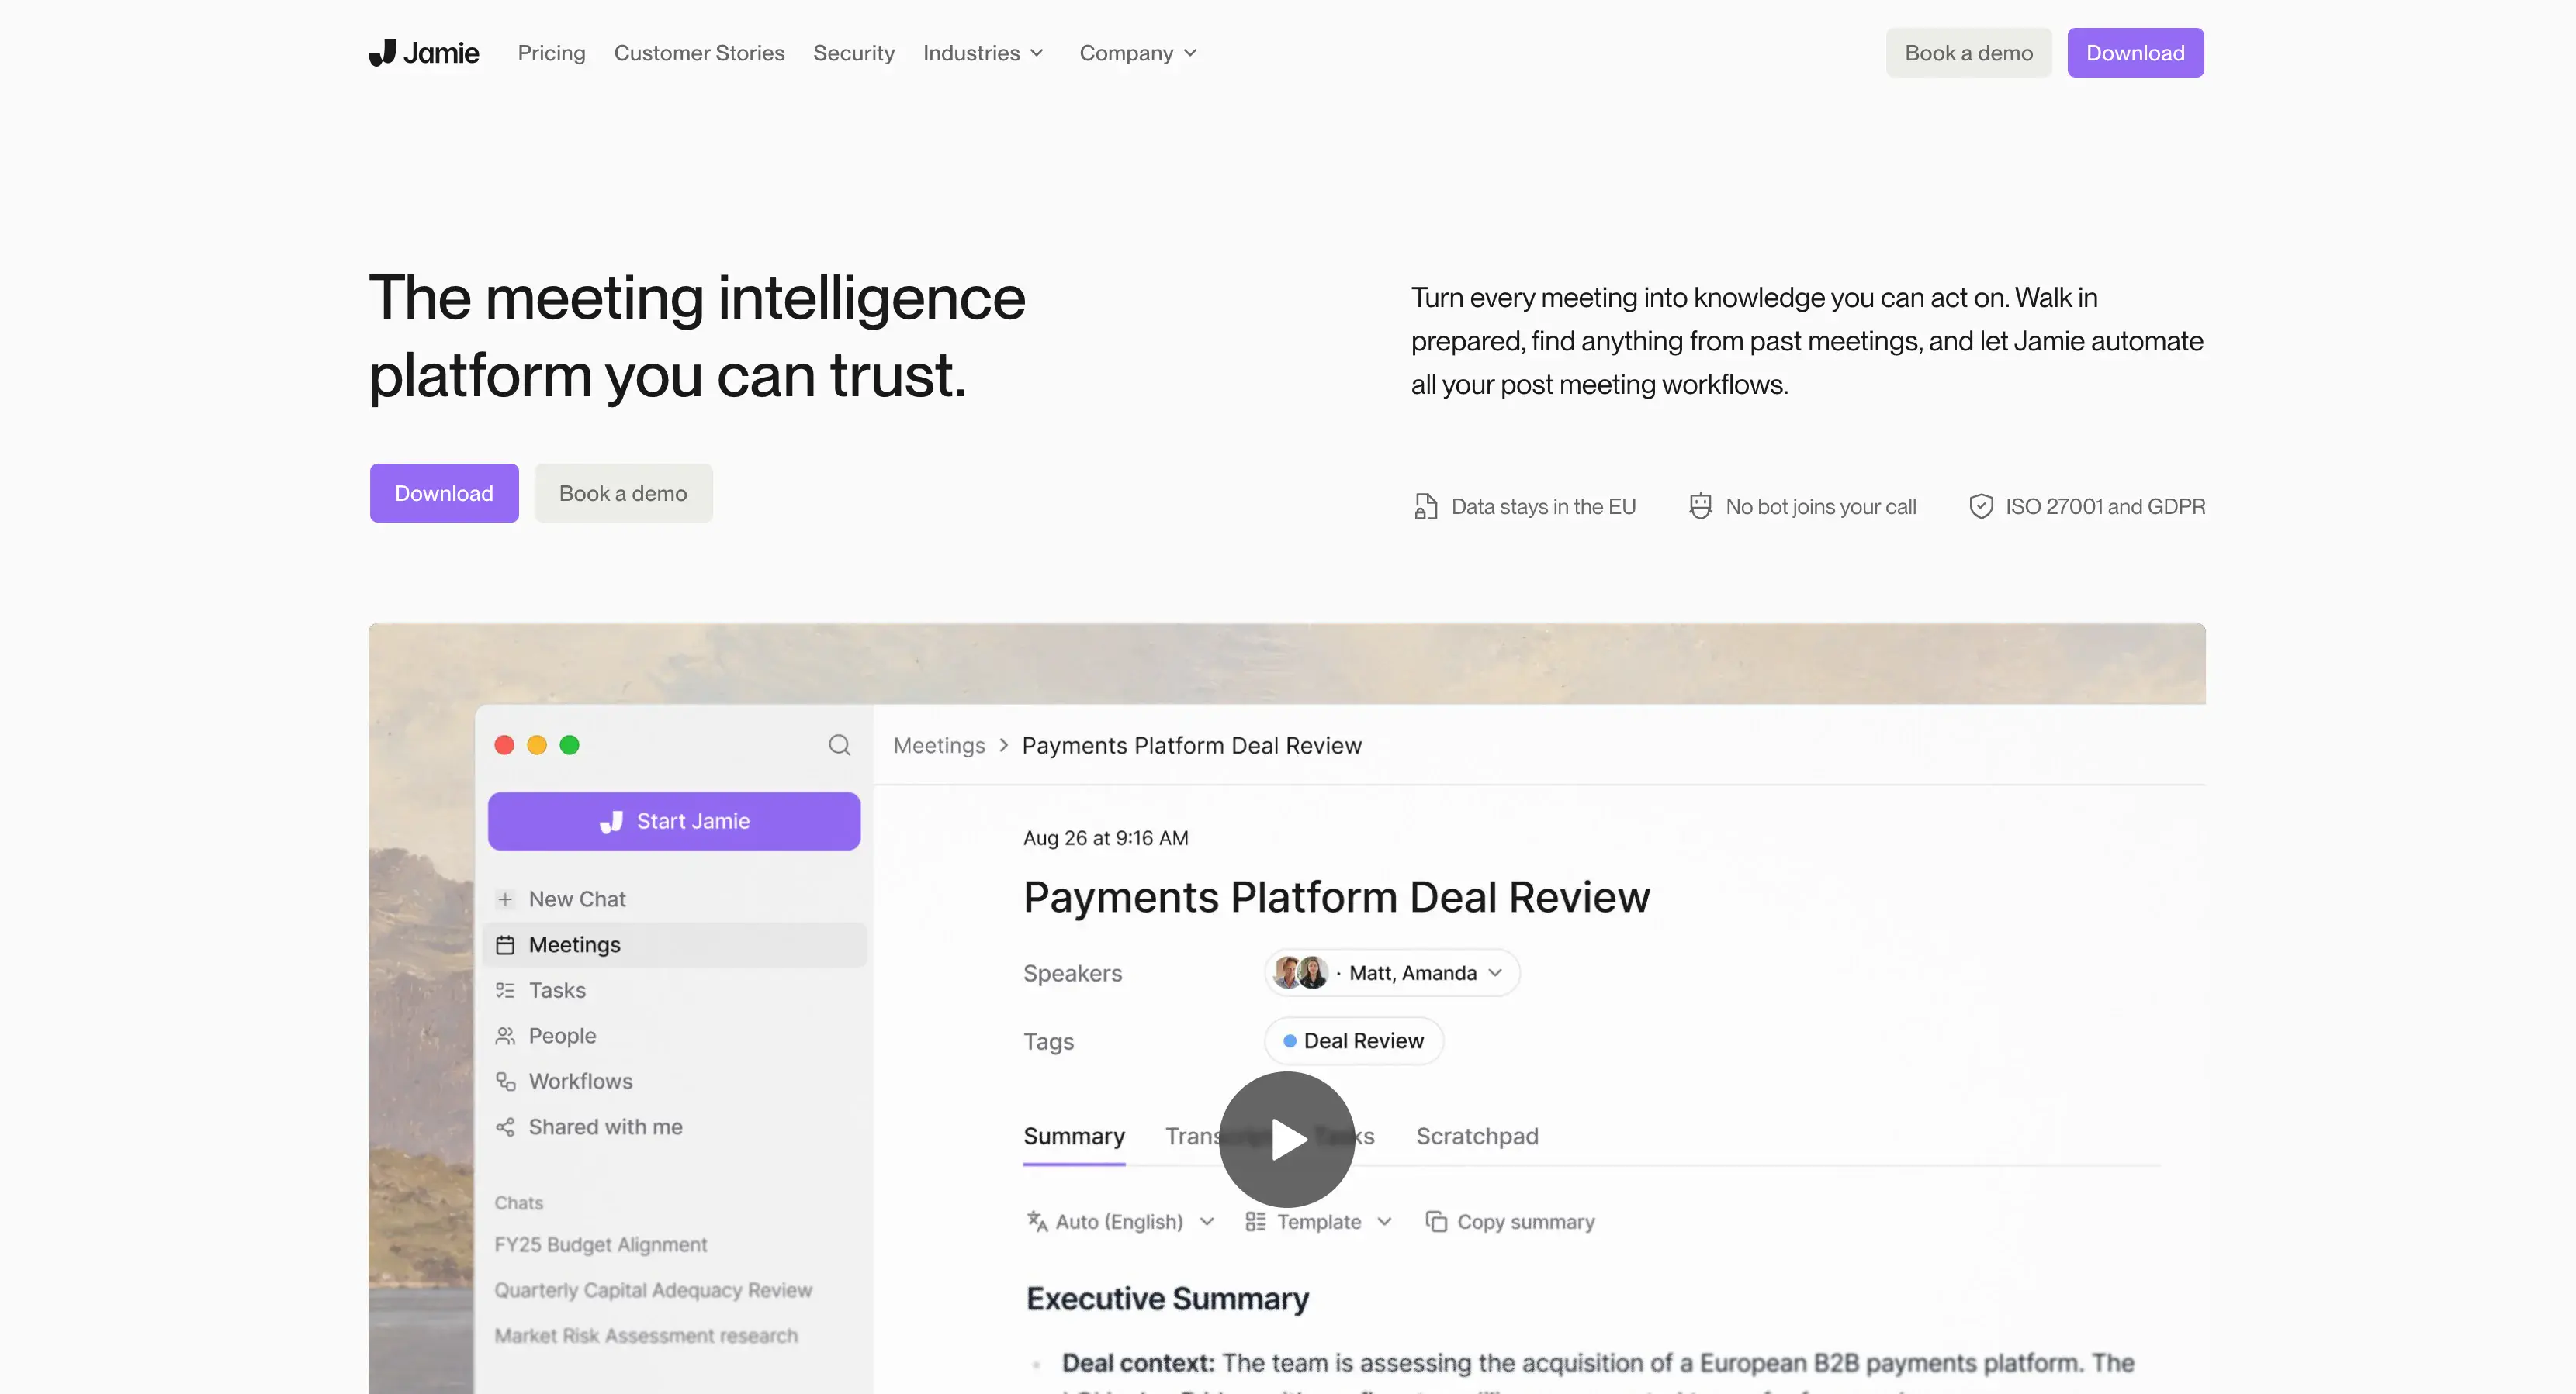This screenshot has height=1394, width=2576.
Task: Click the No bot joins your call icon
Action: (1700, 506)
